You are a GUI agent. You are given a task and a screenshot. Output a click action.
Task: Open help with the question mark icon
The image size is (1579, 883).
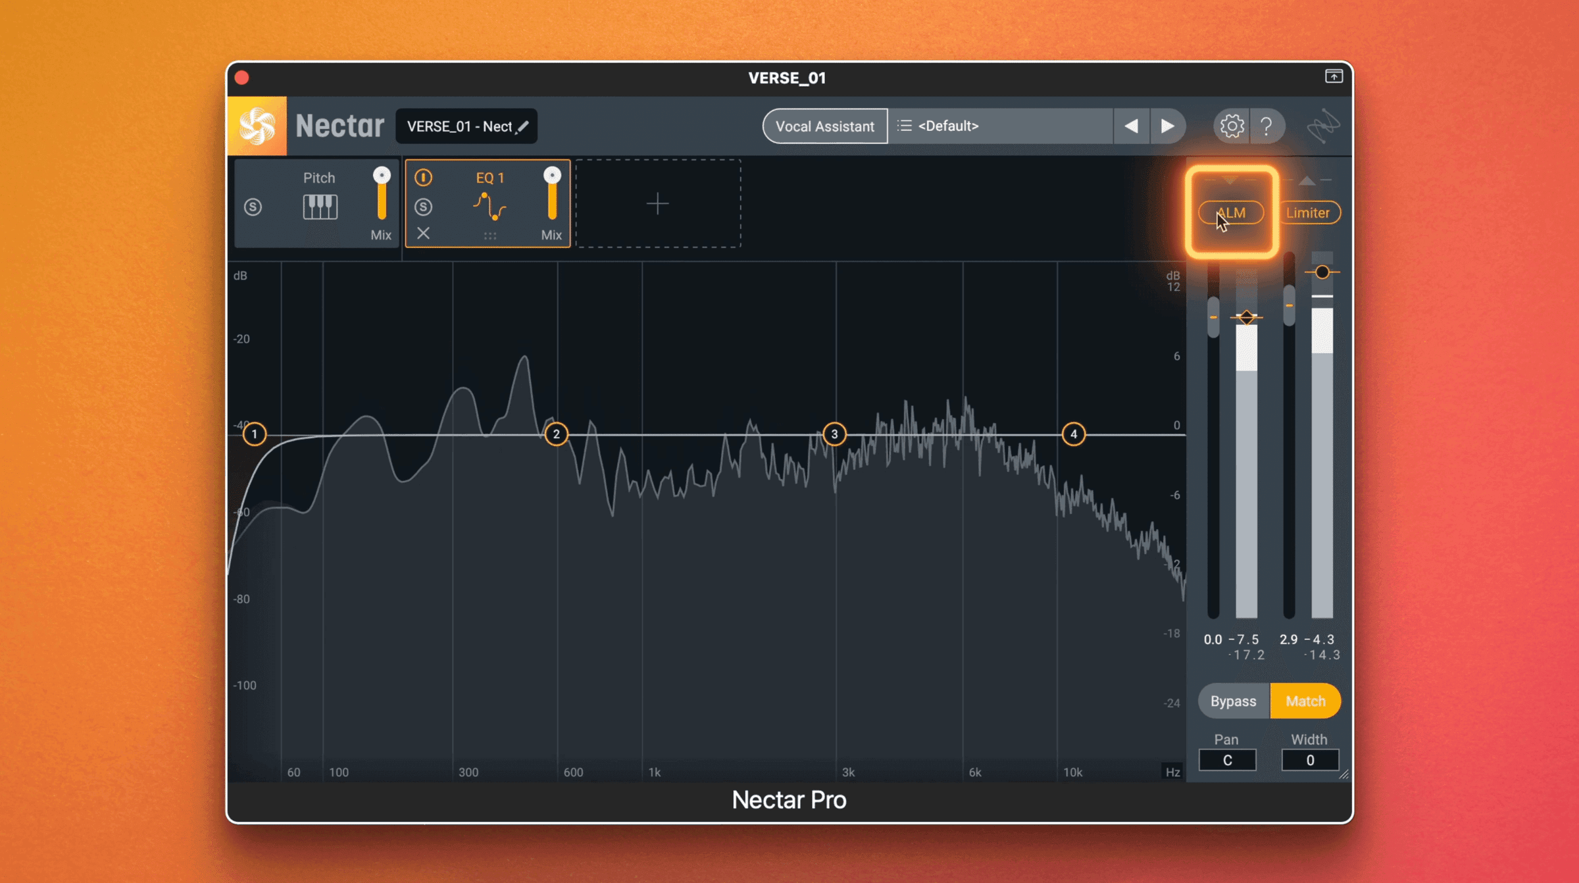coord(1266,126)
